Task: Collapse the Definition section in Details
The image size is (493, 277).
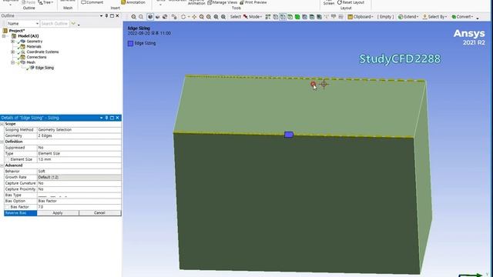Action: point(2,142)
